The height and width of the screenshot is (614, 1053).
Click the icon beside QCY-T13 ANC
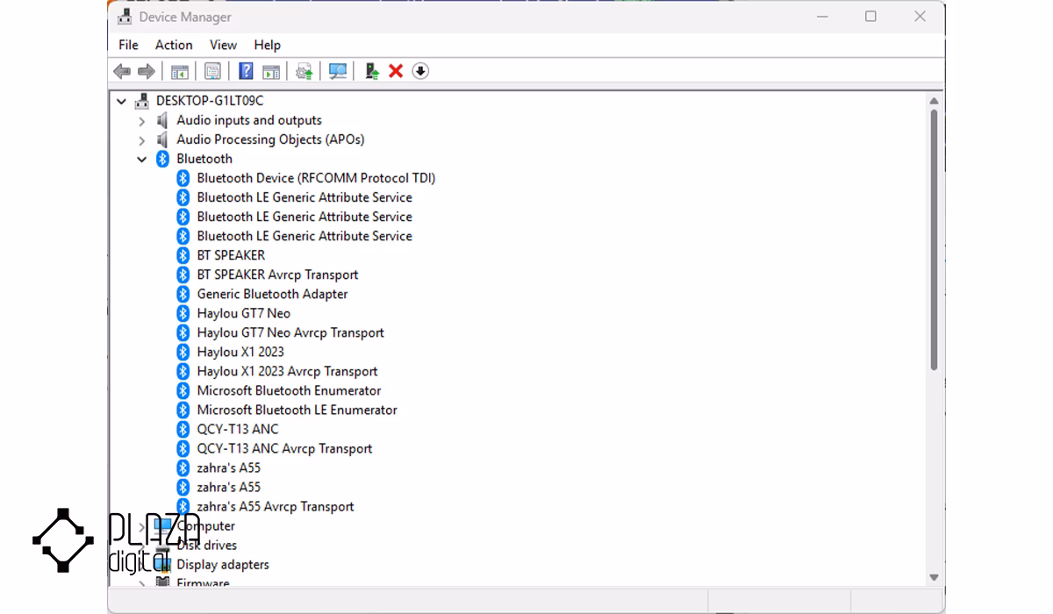click(x=183, y=429)
